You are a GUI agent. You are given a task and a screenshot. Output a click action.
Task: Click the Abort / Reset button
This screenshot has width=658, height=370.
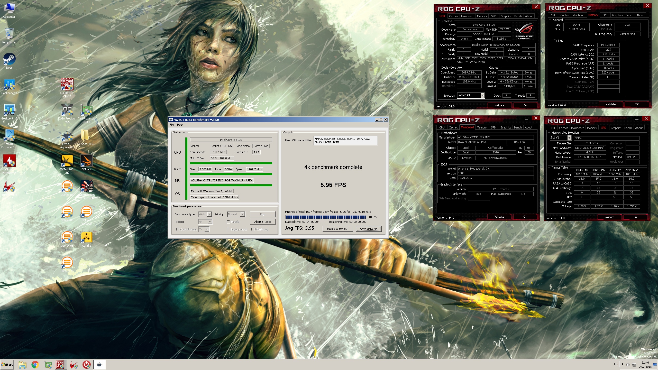[262, 222]
